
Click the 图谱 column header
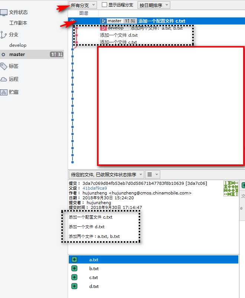(x=84, y=13)
